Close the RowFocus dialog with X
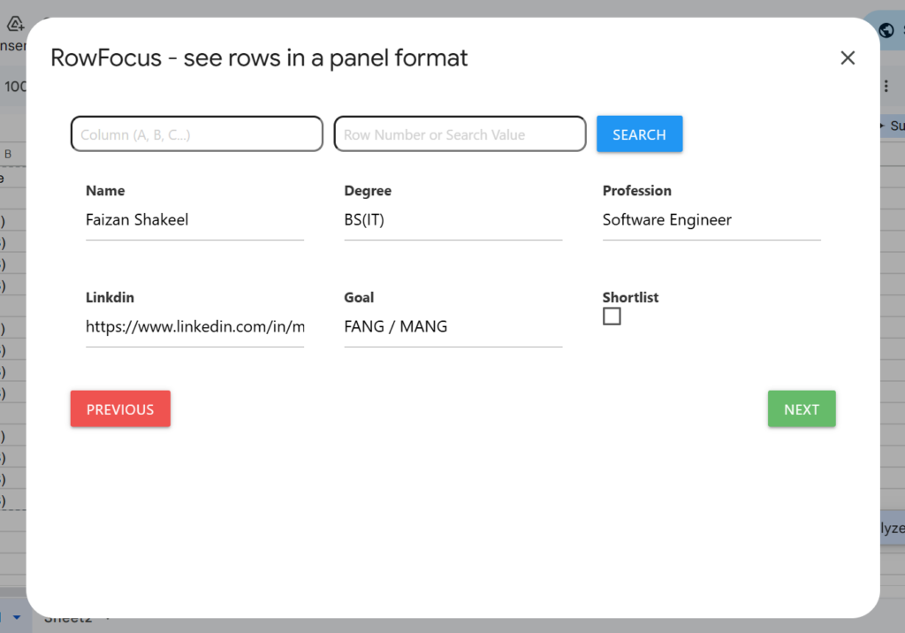Viewport: 905px width, 633px height. (848, 58)
